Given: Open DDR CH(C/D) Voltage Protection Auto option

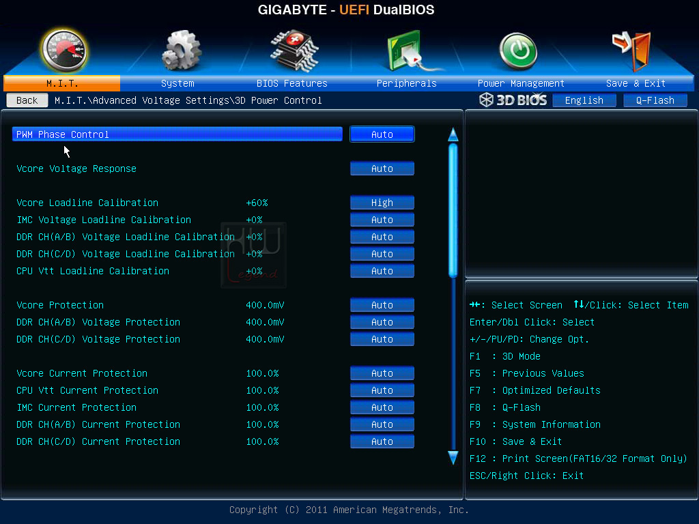Looking at the screenshot, I should [x=382, y=339].
